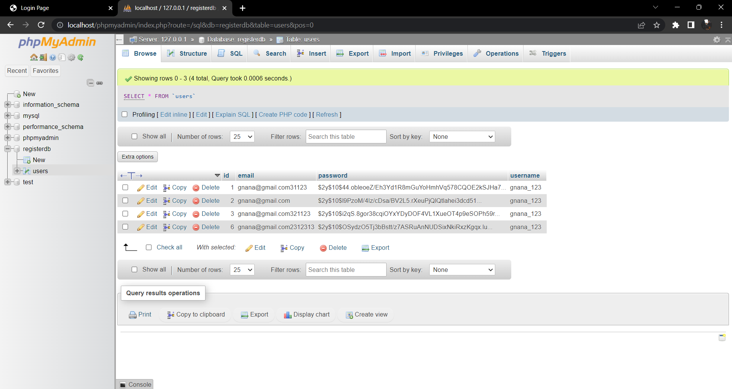The width and height of the screenshot is (732, 389).
Task: Tick upper Show all checkbox
Action: (134, 137)
